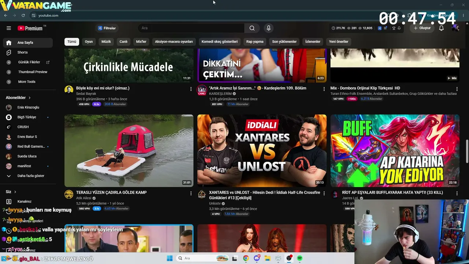Play the XANTARES VS UNLOST thumbnail
The height and width of the screenshot is (264, 469).
click(262, 151)
